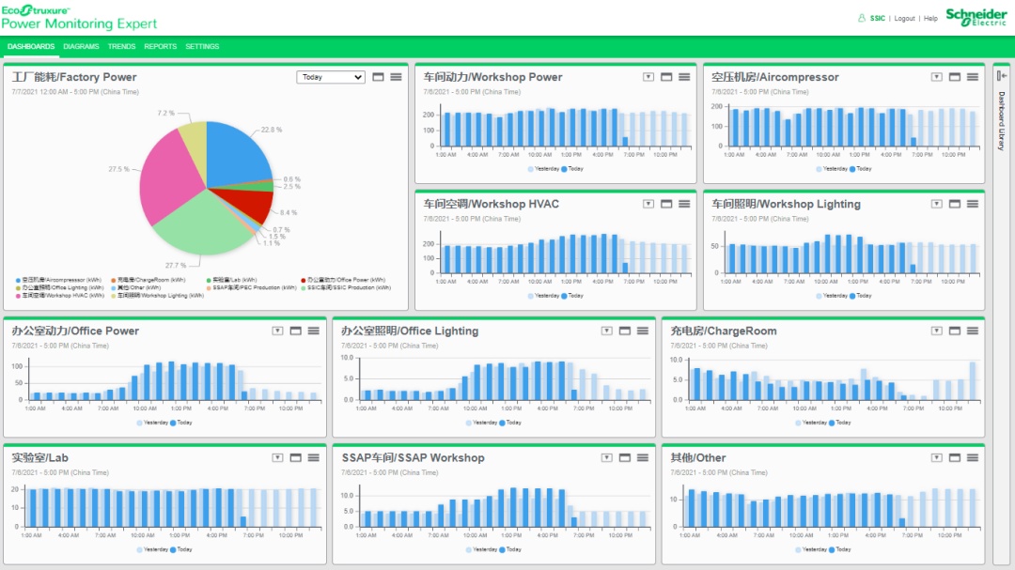Maximize the Office Lighting gadget
This screenshot has height=570, width=1015.
625,331
